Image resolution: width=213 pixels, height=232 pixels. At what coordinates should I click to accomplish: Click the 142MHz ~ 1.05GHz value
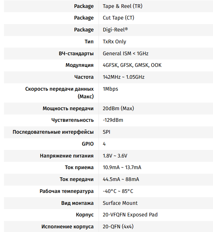pos(124,77)
